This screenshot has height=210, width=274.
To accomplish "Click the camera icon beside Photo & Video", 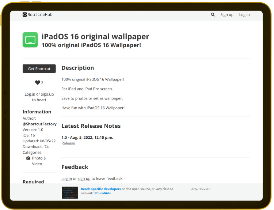I will pyautogui.click(x=28, y=158).
